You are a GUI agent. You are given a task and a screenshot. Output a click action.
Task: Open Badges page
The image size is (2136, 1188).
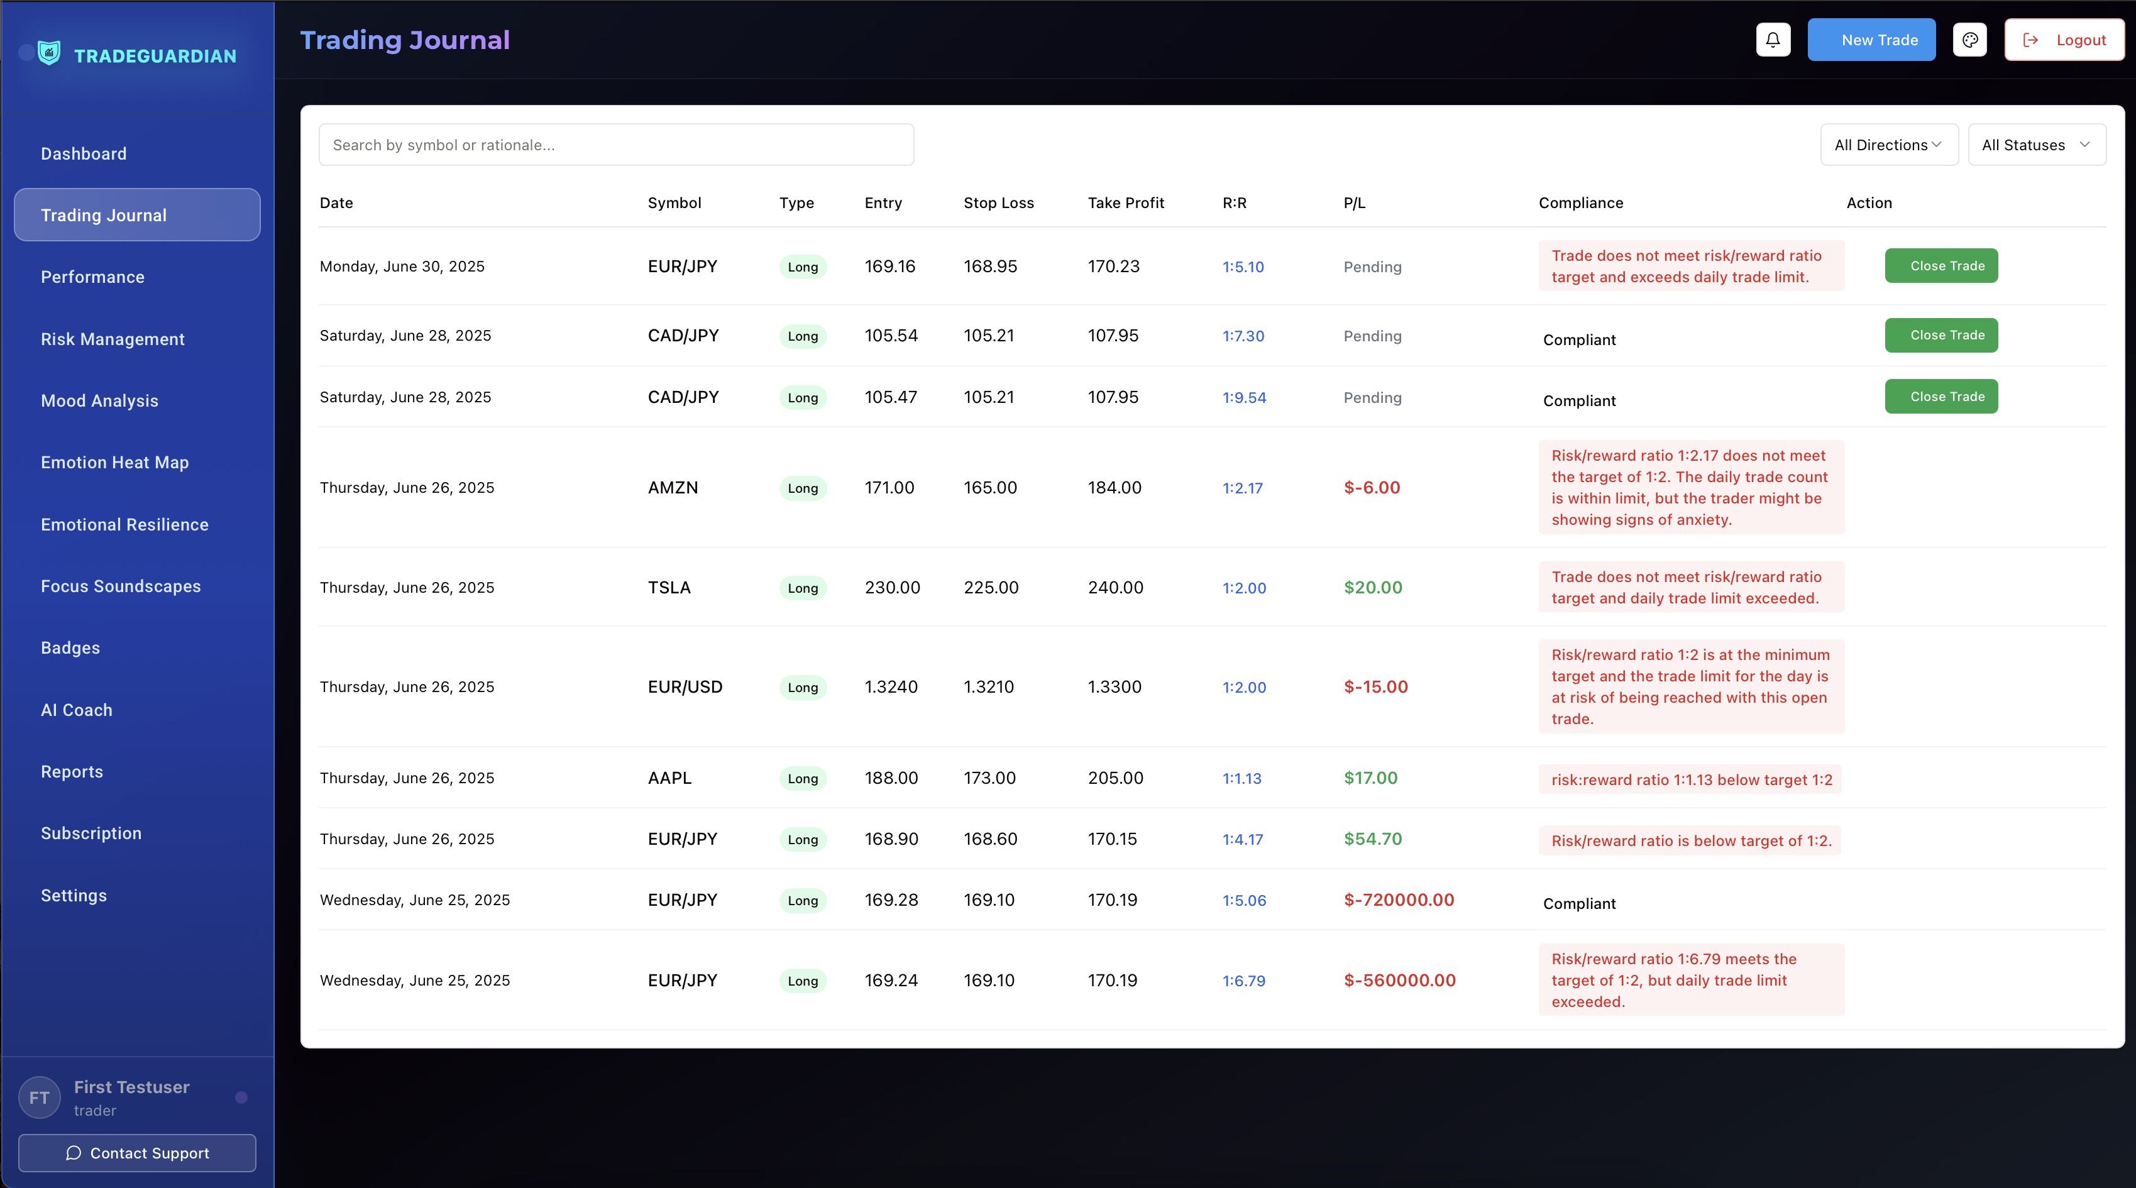(x=70, y=647)
